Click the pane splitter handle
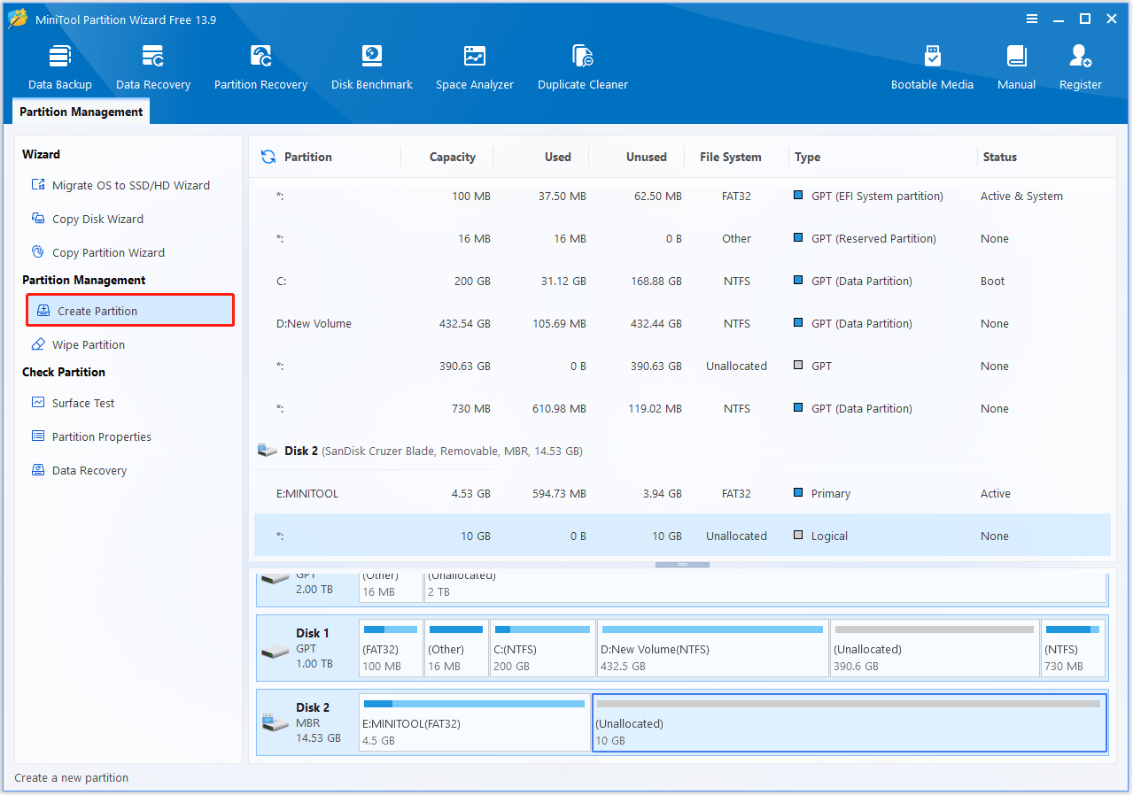Image resolution: width=1133 pixels, height=795 pixels. (682, 564)
